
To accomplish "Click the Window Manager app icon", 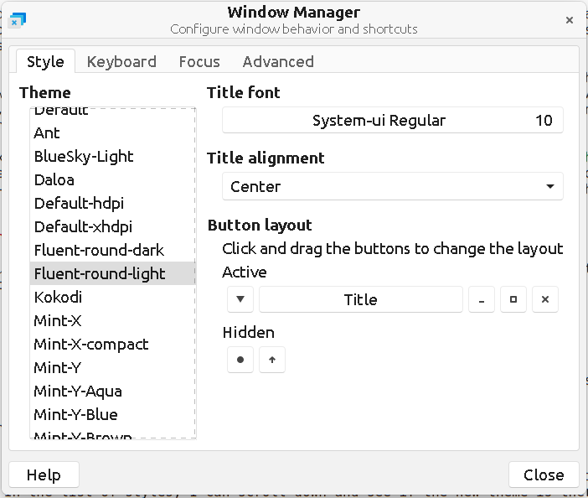I will [17, 19].
